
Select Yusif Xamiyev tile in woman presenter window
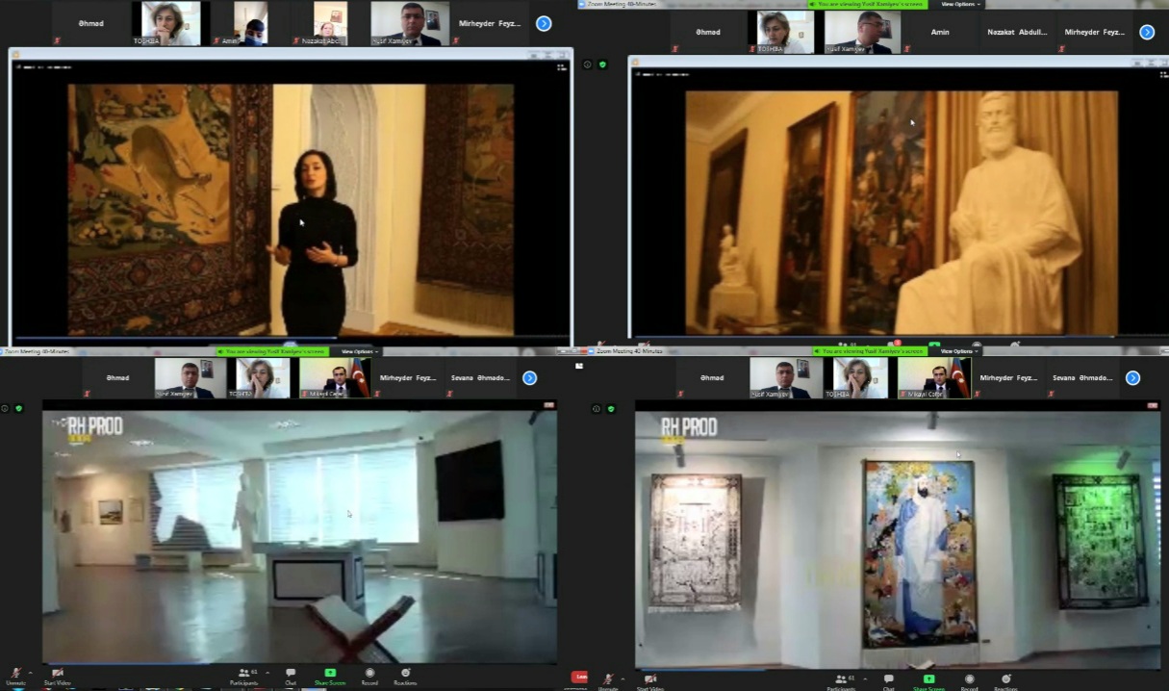click(x=411, y=23)
